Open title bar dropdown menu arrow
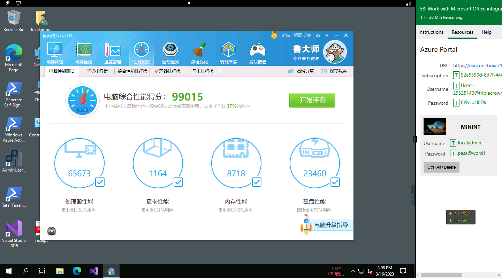The image size is (502, 278). point(327,35)
